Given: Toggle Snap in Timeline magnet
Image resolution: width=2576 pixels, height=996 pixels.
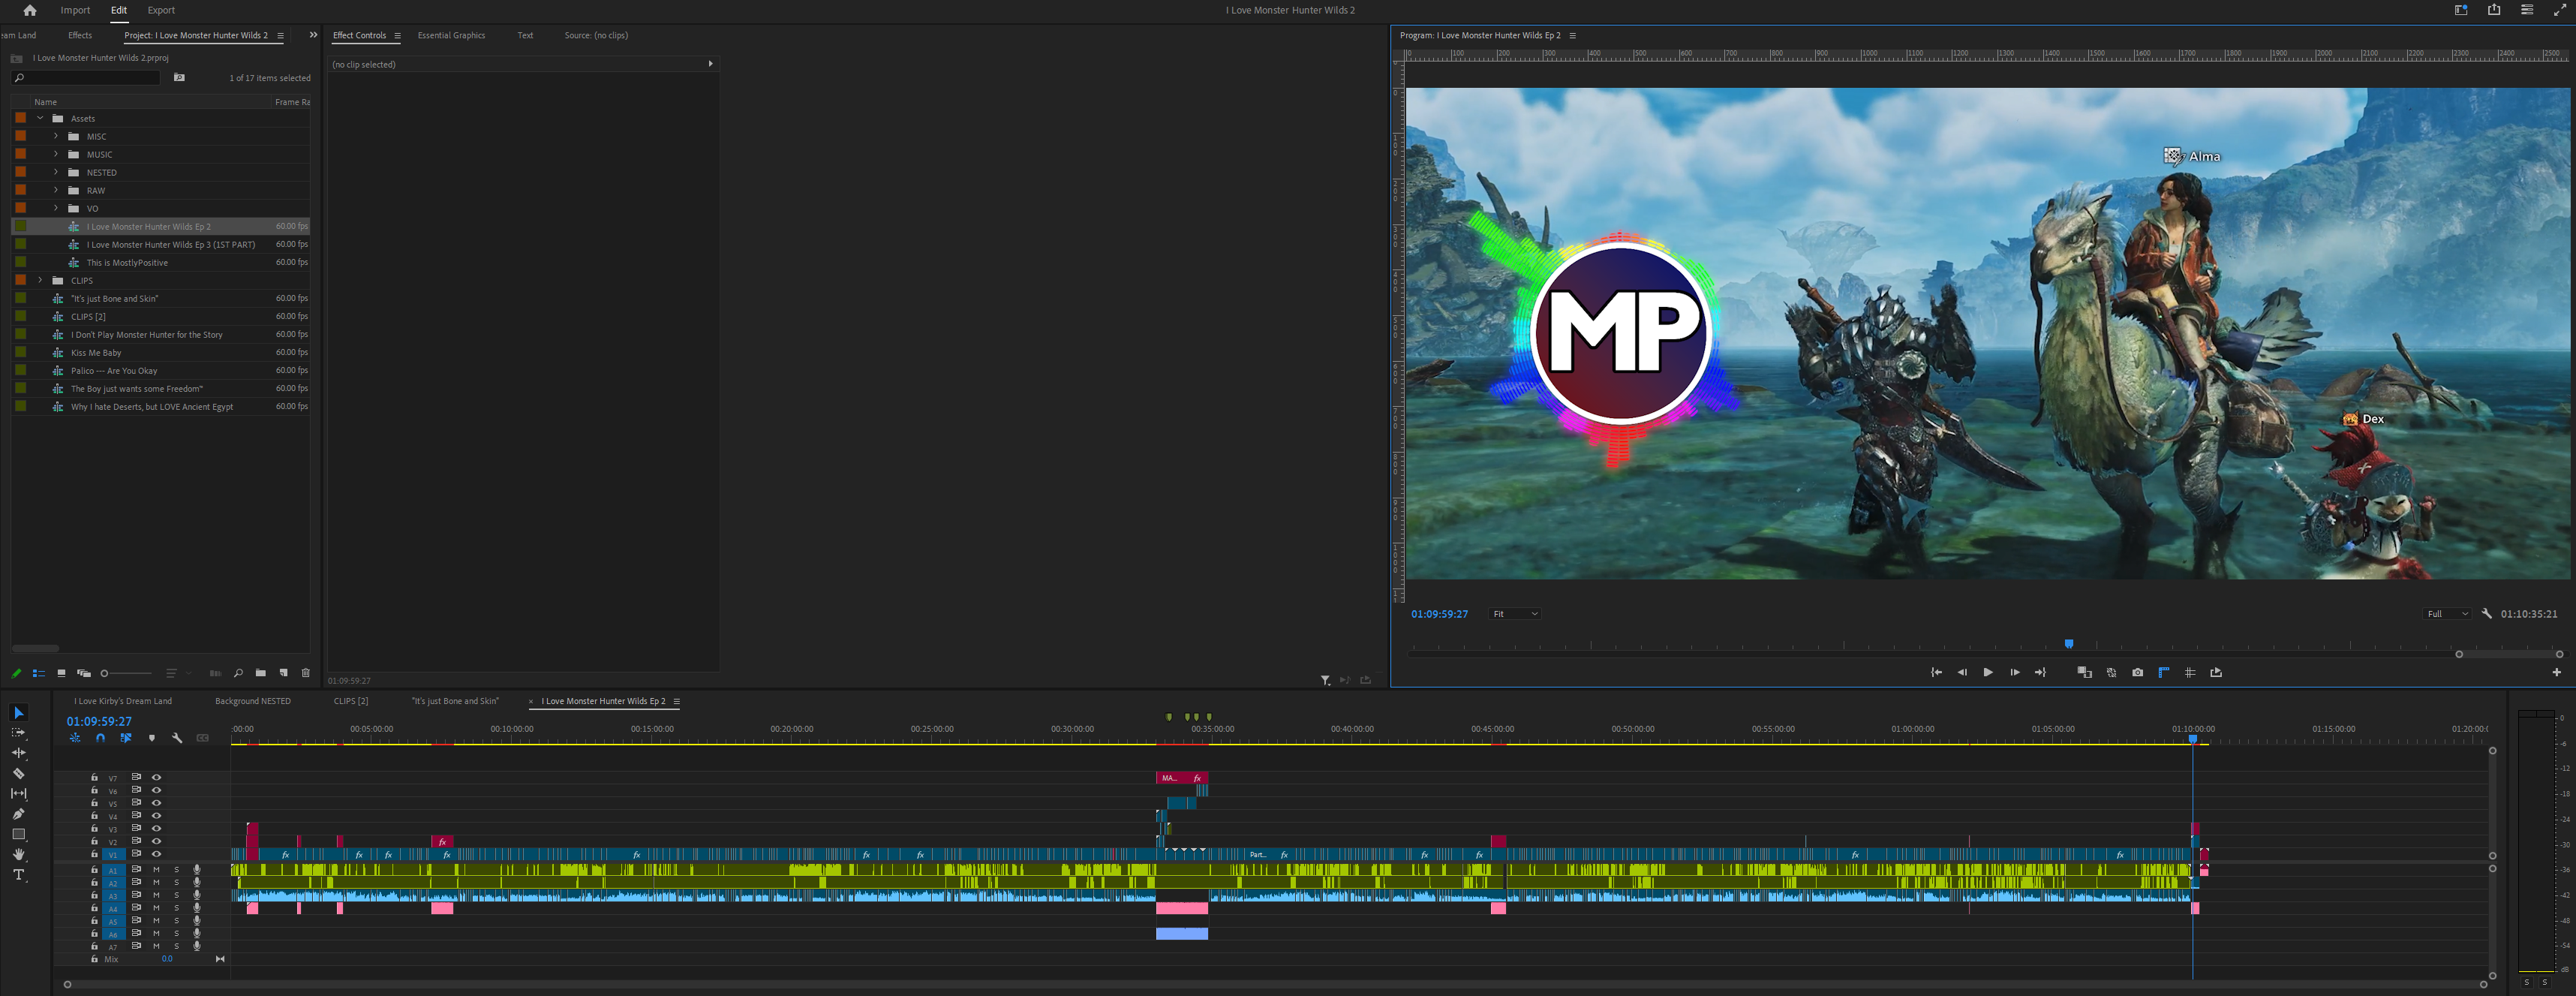Looking at the screenshot, I should pos(100,738).
